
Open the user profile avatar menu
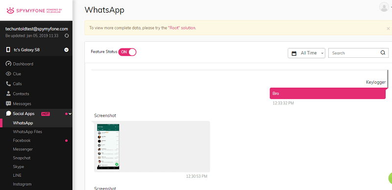pos(384,7)
